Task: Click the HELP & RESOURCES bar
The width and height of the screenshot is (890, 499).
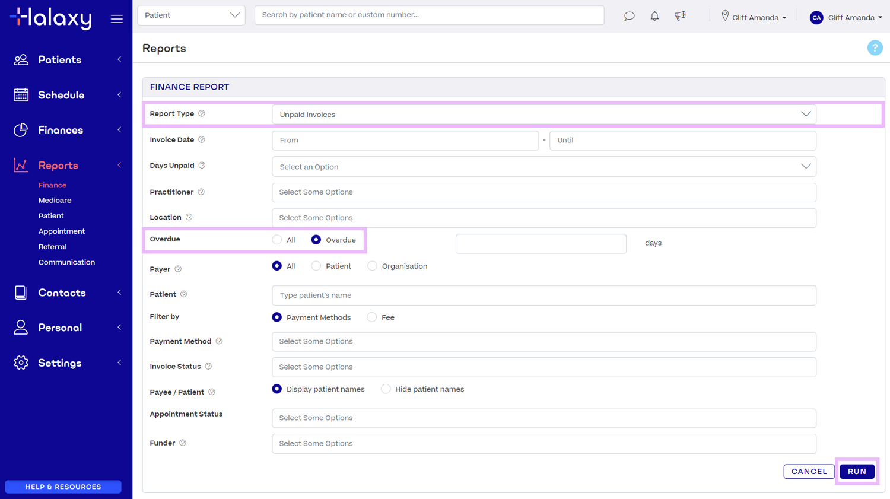Action: point(62,487)
